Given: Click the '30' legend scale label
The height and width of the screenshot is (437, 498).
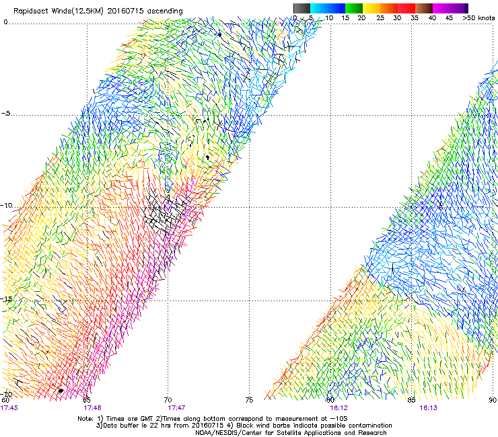Looking at the screenshot, I should (397, 17).
